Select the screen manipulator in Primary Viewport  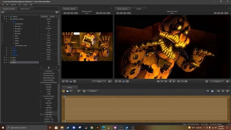click(127, 82)
